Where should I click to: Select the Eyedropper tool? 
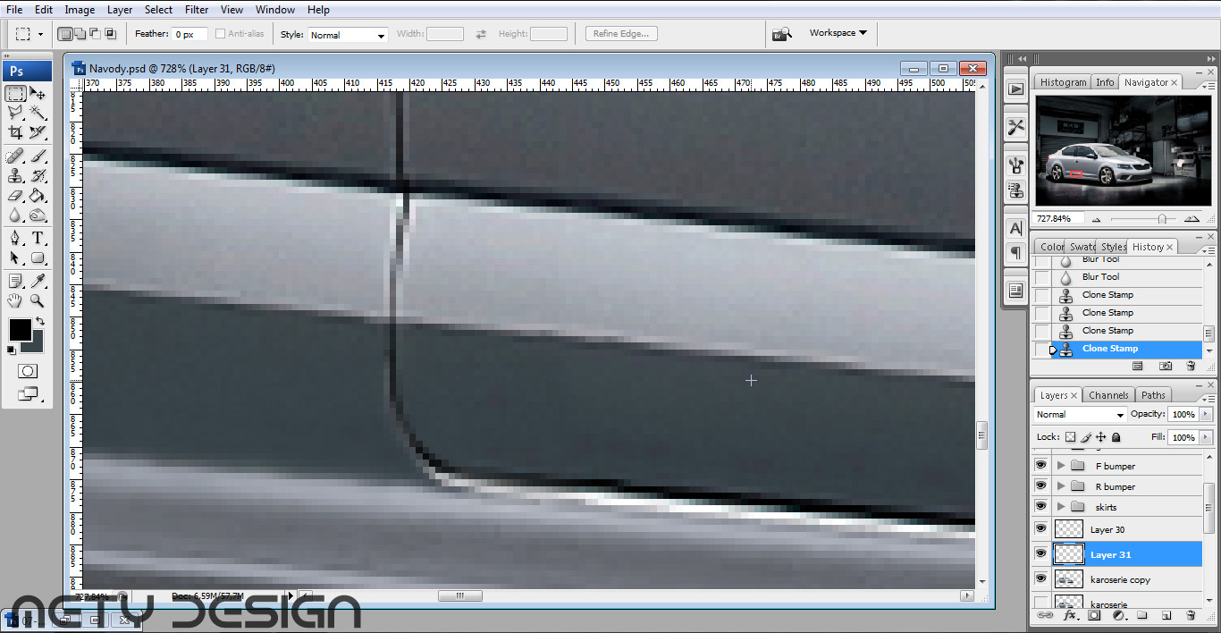38,282
